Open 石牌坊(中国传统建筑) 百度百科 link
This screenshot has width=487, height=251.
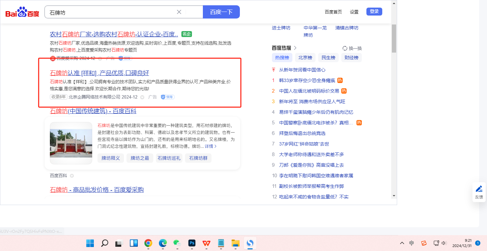click(x=93, y=111)
